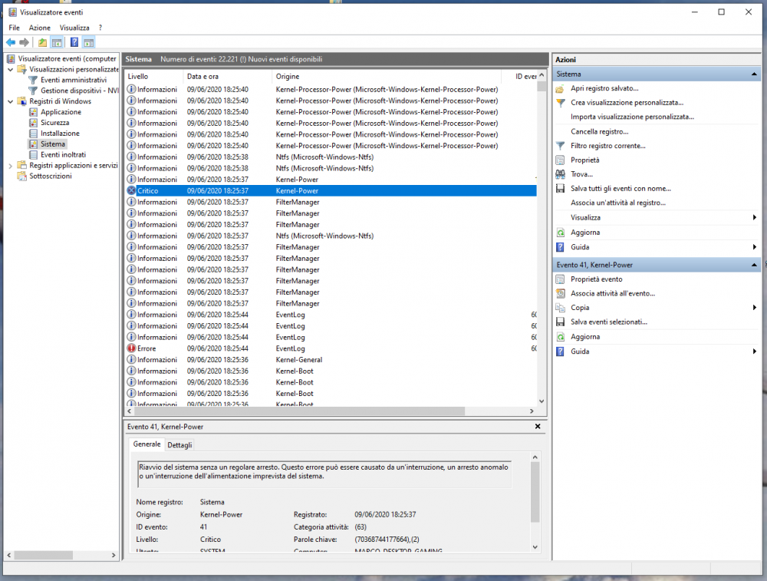Click Crea visualizzazione personalizzata... link
Screen dimensions: 767x581
(627, 102)
